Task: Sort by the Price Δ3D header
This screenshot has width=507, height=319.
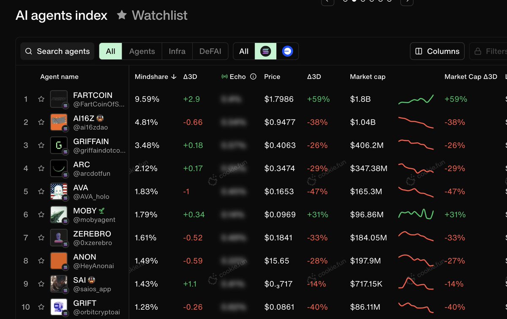Action: (x=314, y=76)
